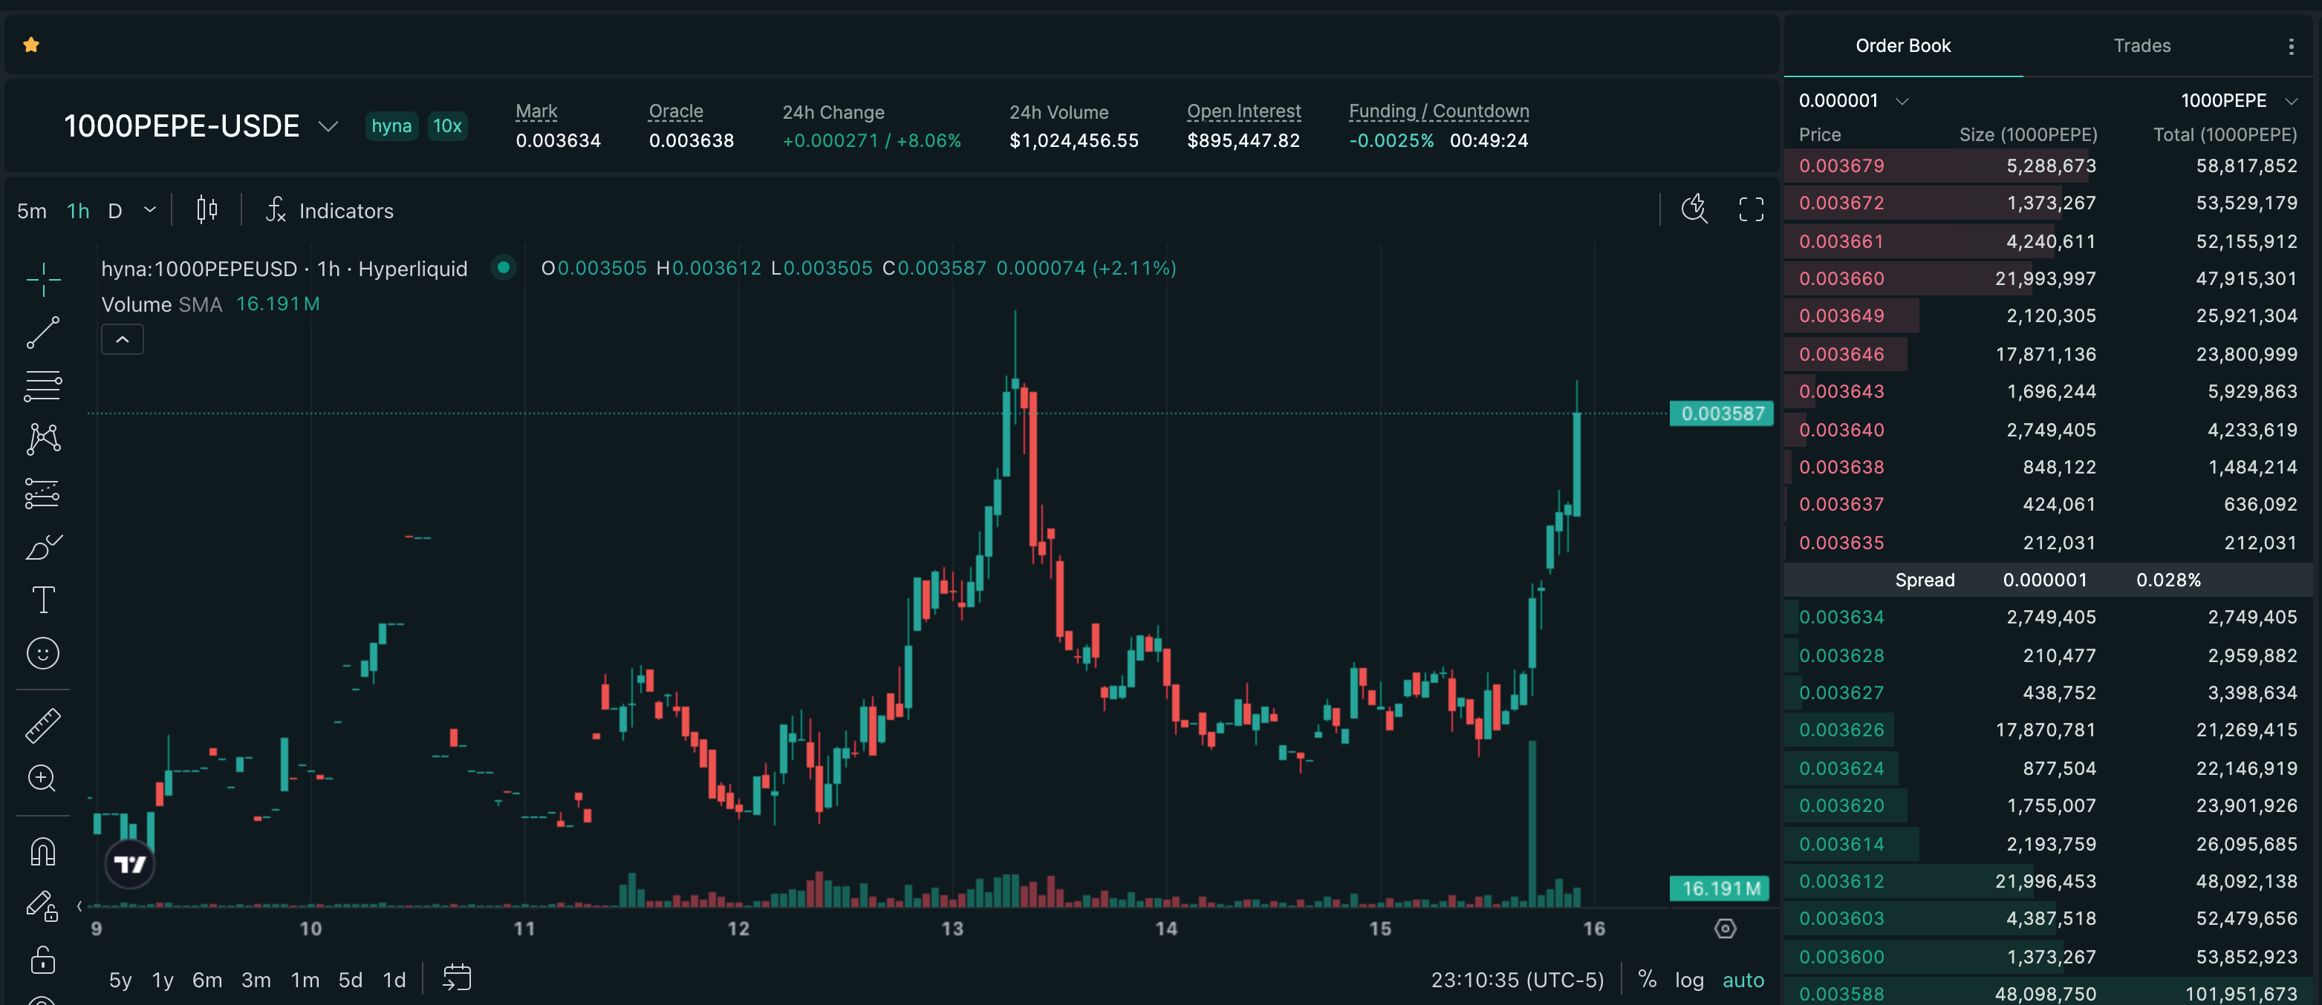The width and height of the screenshot is (2322, 1005).
Task: Select the 5m timeframe
Action: click(x=31, y=211)
